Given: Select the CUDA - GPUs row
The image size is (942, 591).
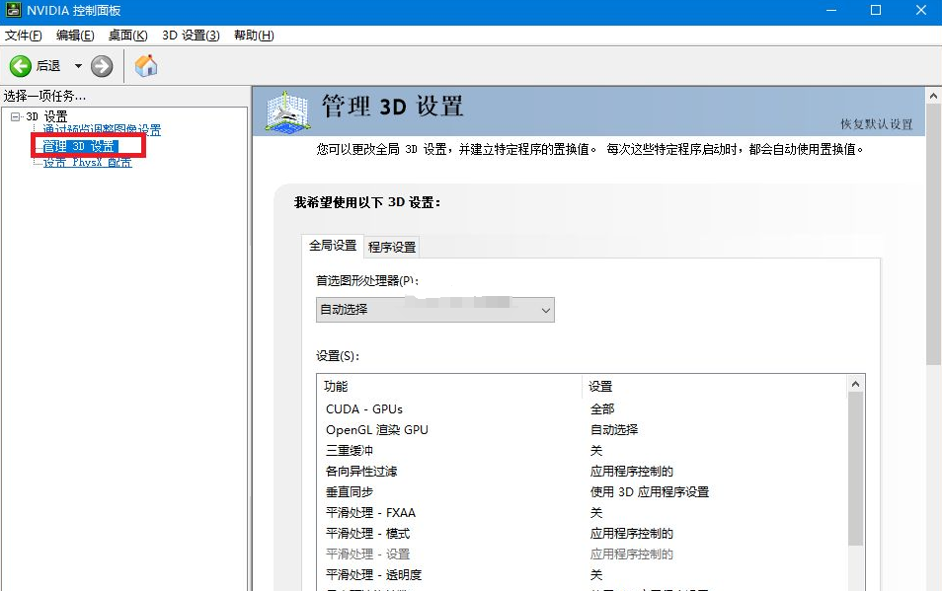Looking at the screenshot, I should click(x=582, y=409).
